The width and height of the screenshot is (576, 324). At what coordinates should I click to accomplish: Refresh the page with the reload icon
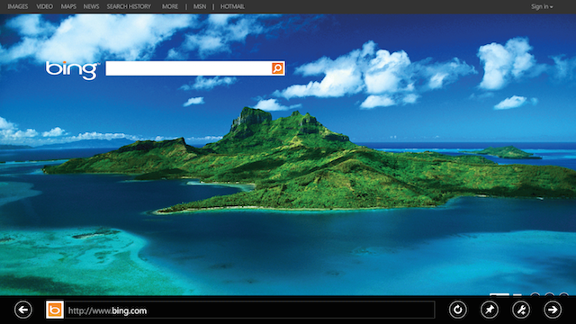[x=458, y=310]
